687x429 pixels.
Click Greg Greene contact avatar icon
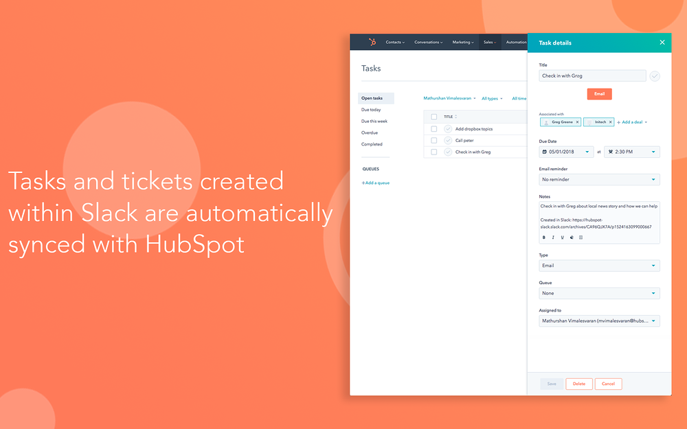tap(546, 122)
